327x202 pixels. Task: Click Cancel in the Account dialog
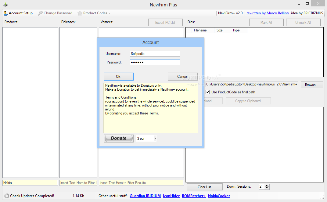tap(182, 77)
